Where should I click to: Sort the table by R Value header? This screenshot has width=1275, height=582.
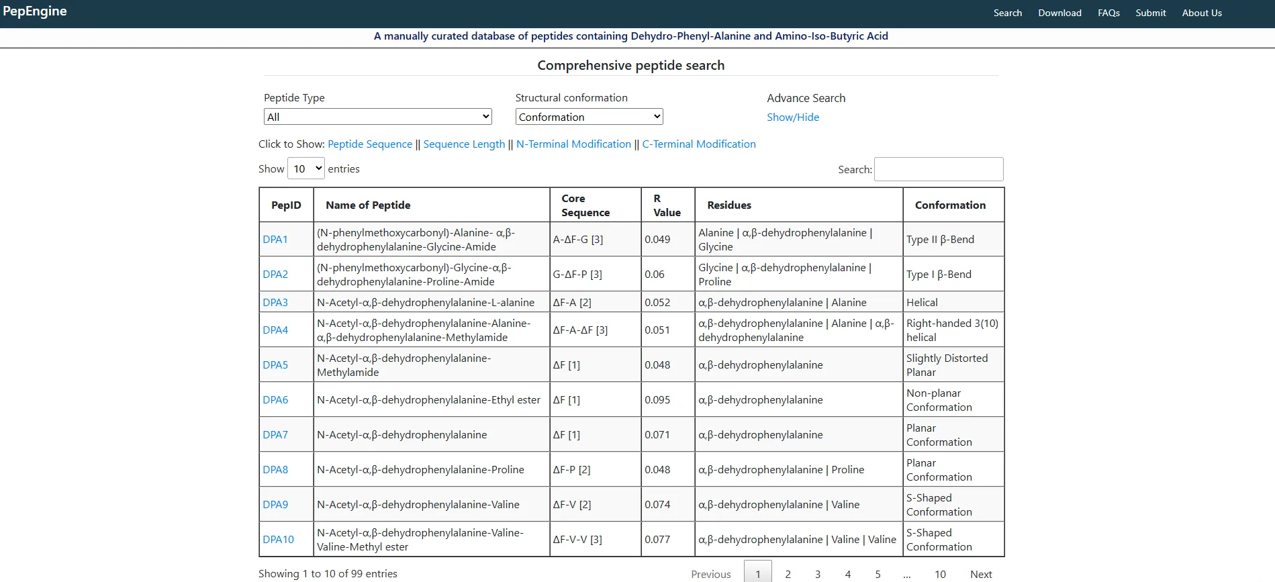[x=667, y=205]
